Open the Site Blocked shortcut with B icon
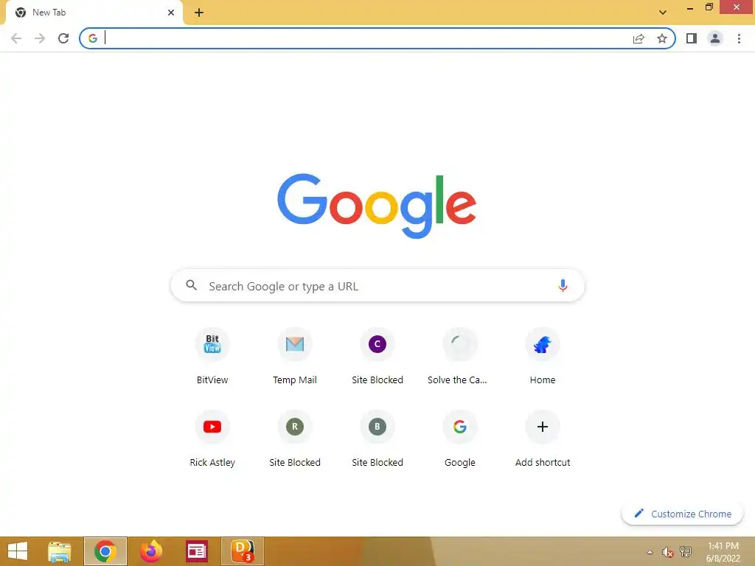The image size is (755, 566). 377,439
